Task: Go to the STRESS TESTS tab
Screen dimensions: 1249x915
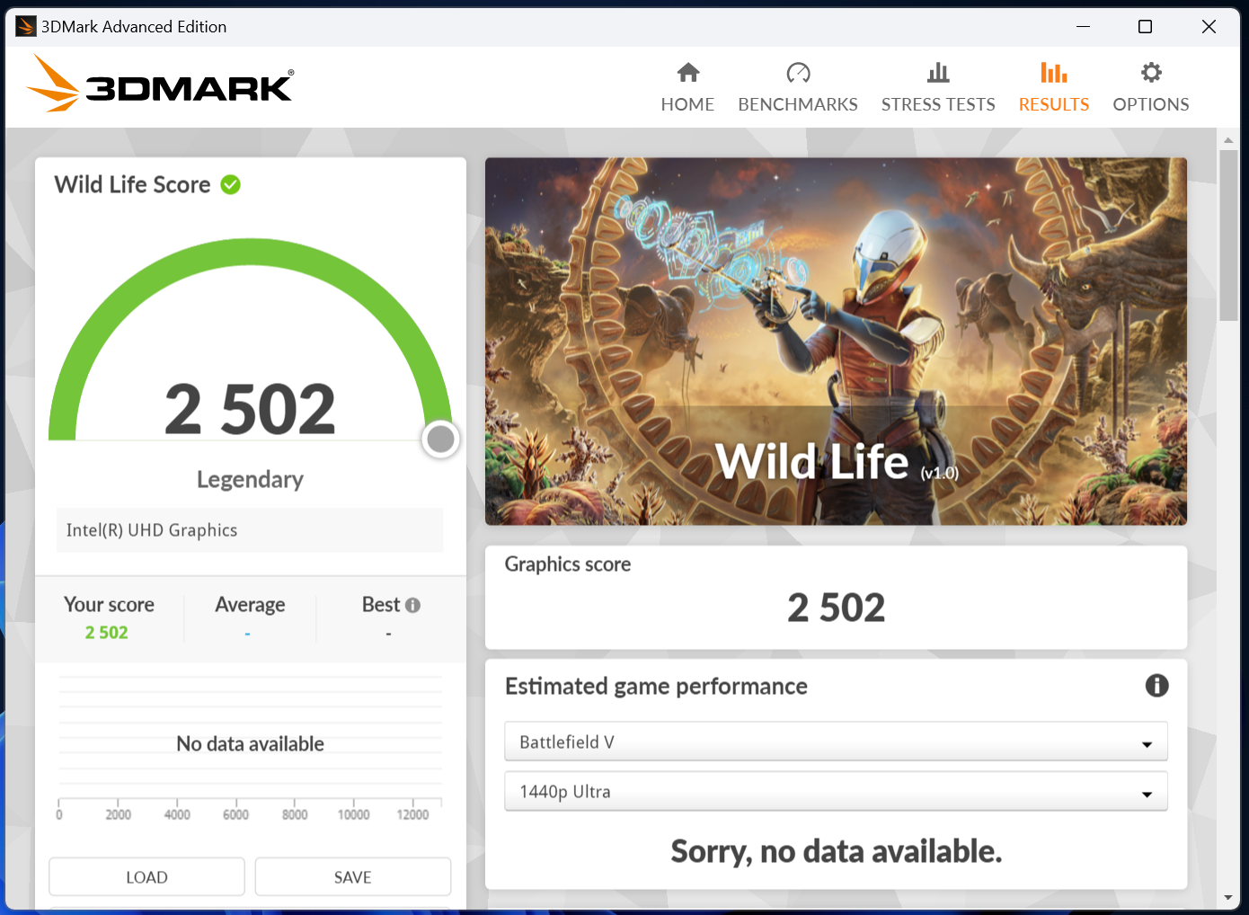Action: click(x=938, y=88)
